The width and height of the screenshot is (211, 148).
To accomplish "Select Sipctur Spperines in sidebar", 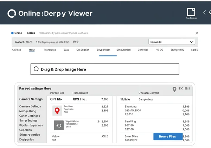I will 31,125.
